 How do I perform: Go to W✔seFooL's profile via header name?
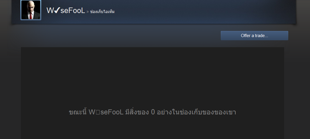[x=66, y=11]
